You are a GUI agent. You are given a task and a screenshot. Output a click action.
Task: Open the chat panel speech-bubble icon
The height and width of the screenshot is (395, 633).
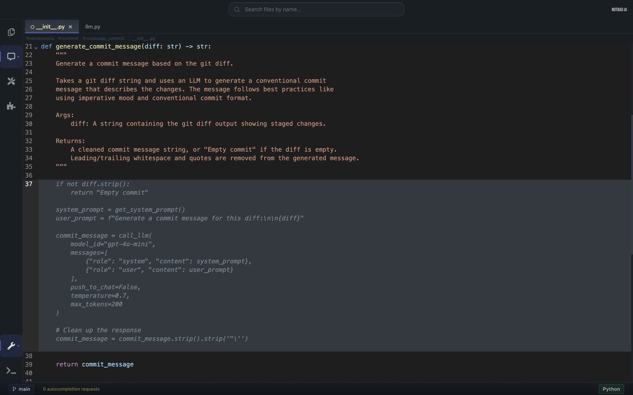pos(11,56)
